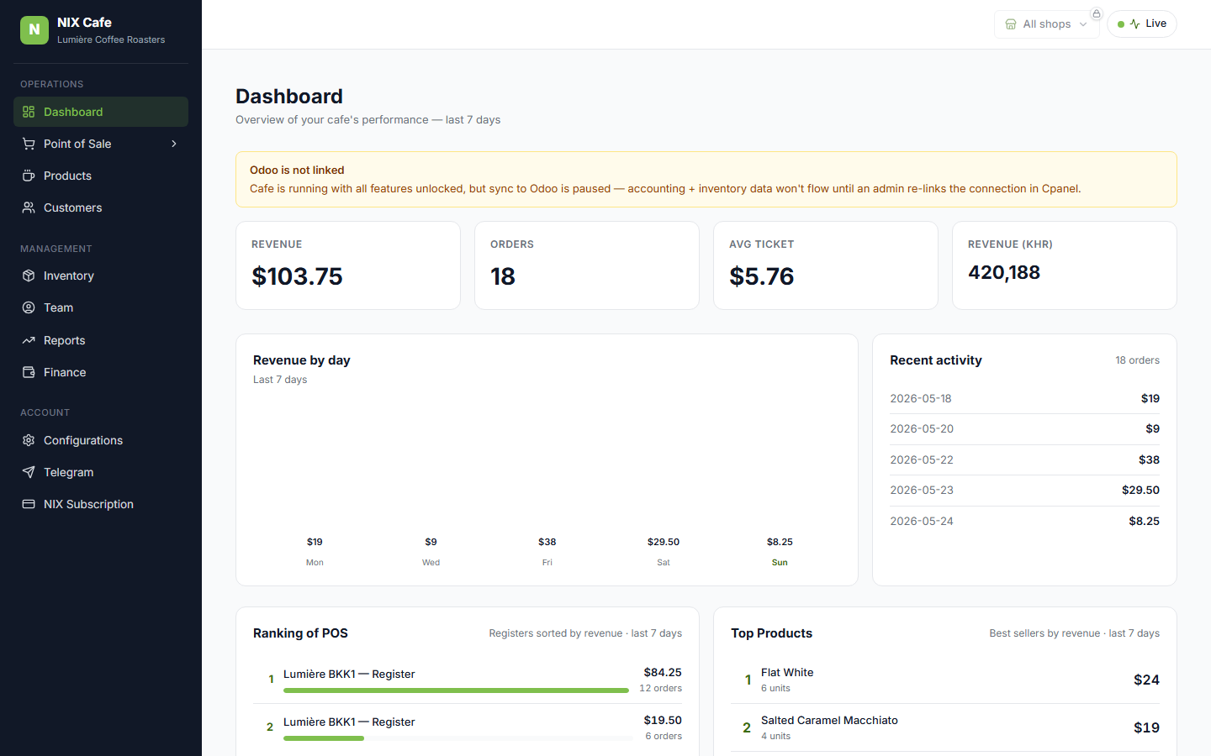Click the NIX Subscription card icon

point(29,504)
